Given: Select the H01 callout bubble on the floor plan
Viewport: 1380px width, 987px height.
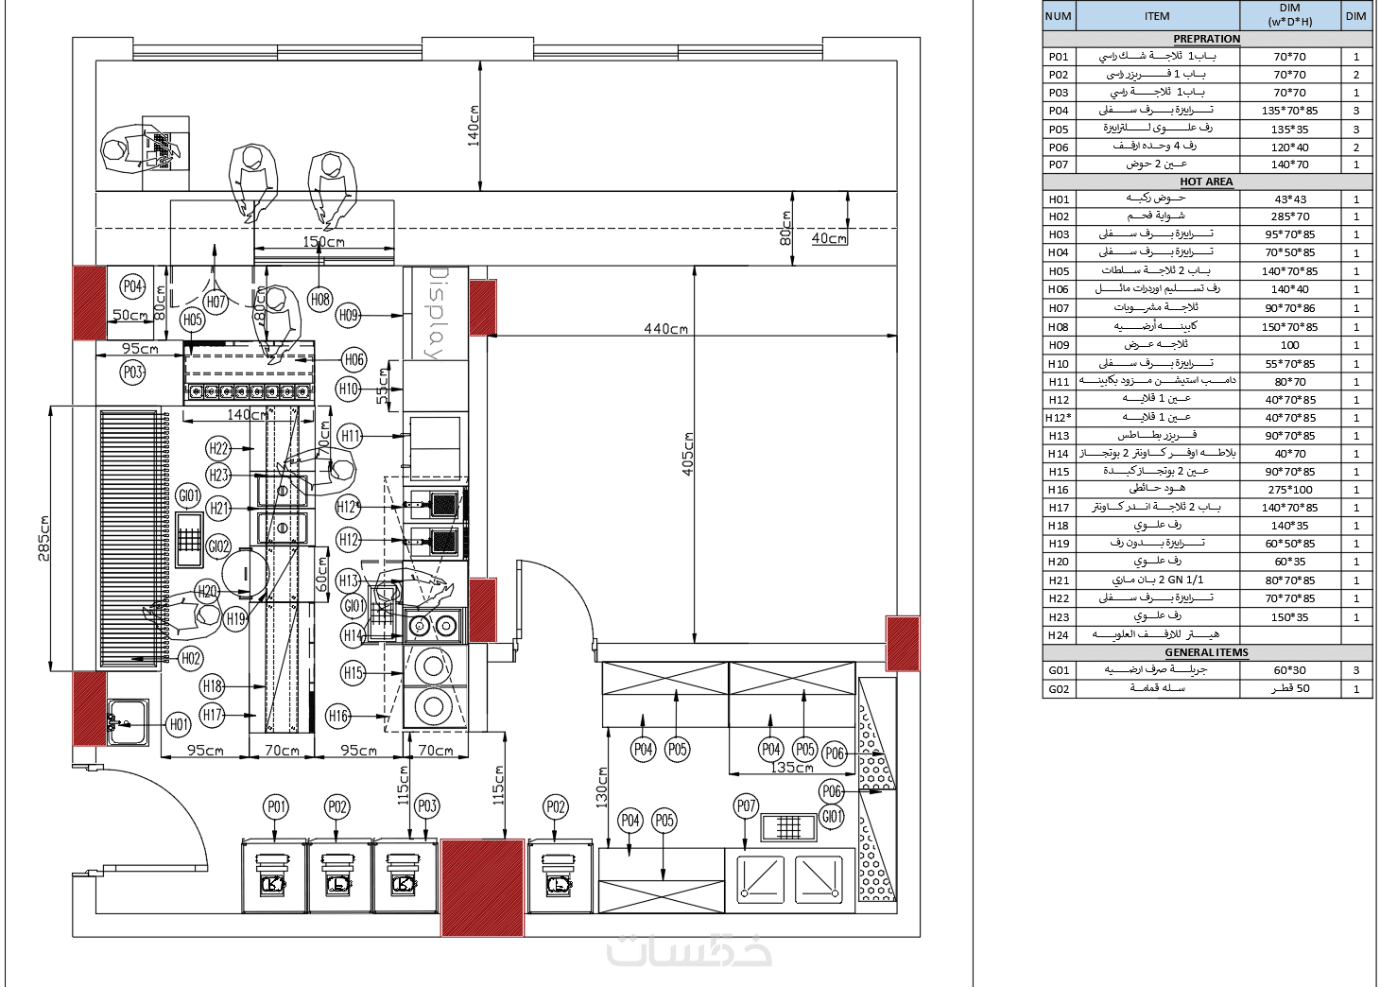Looking at the screenshot, I should 179,725.
